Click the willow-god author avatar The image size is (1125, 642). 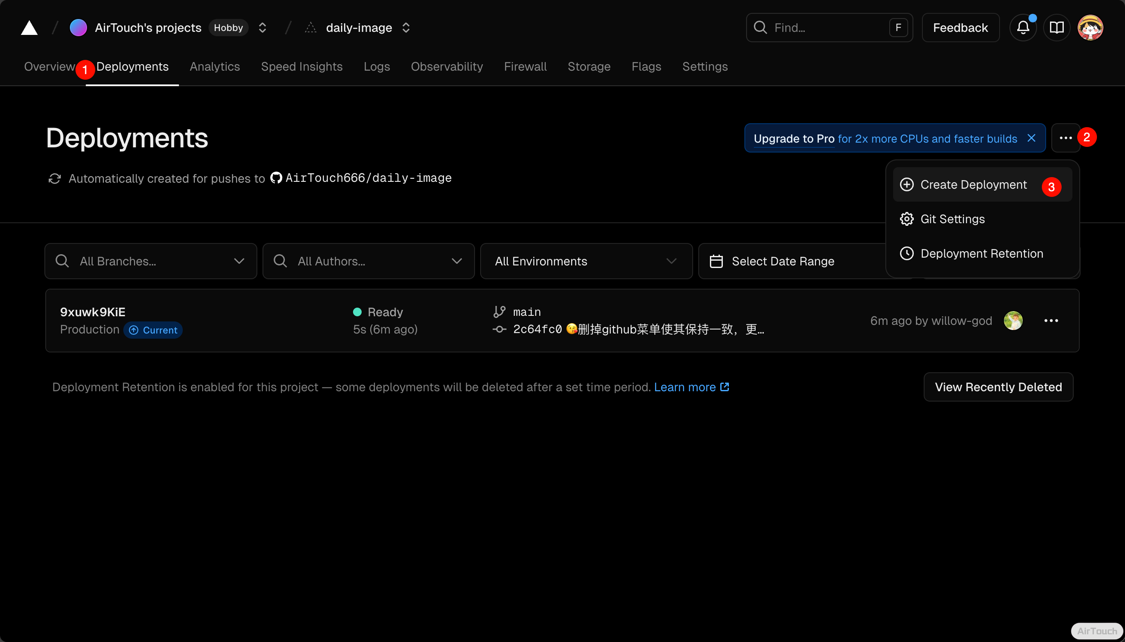coord(1013,321)
